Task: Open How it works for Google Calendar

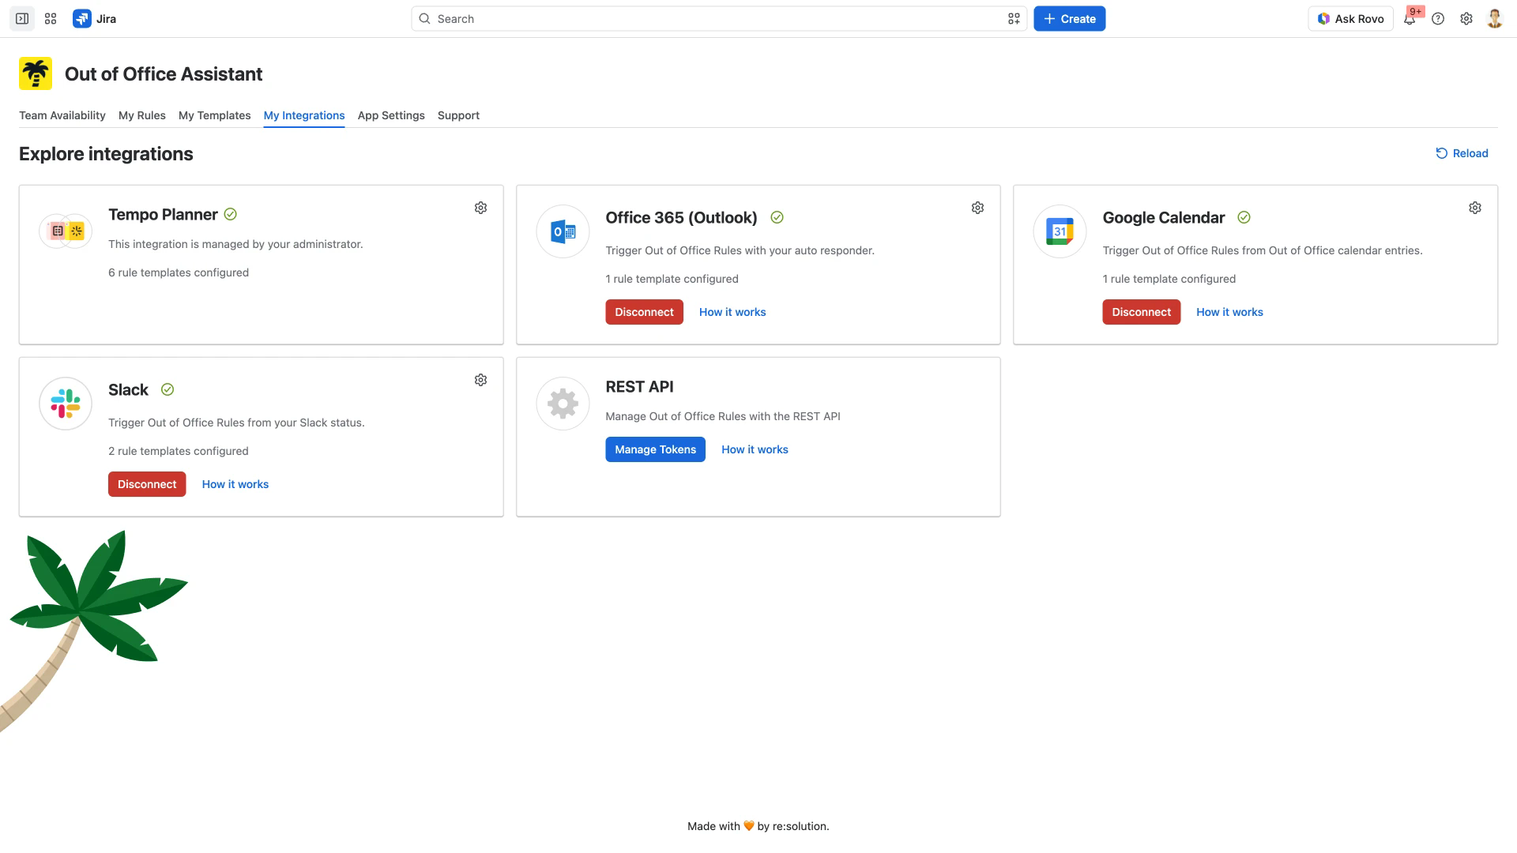Action: point(1229,312)
